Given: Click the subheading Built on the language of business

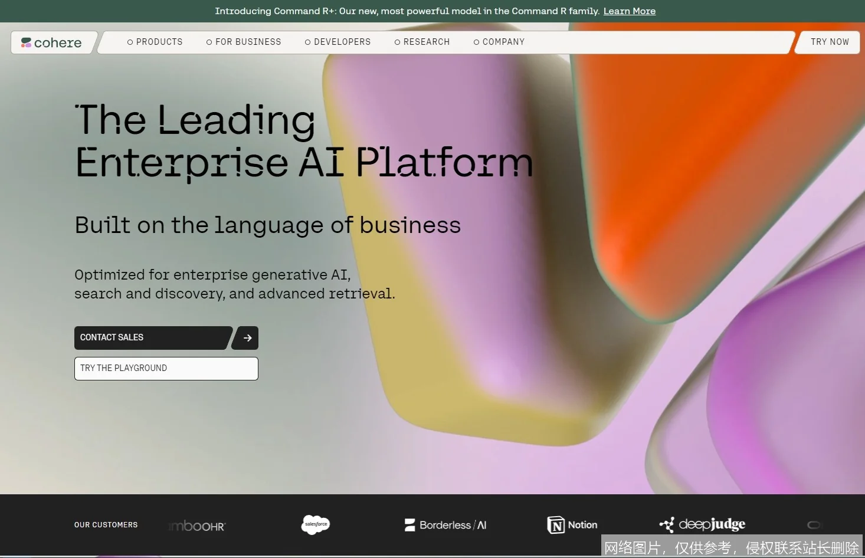Looking at the screenshot, I should pos(268,225).
